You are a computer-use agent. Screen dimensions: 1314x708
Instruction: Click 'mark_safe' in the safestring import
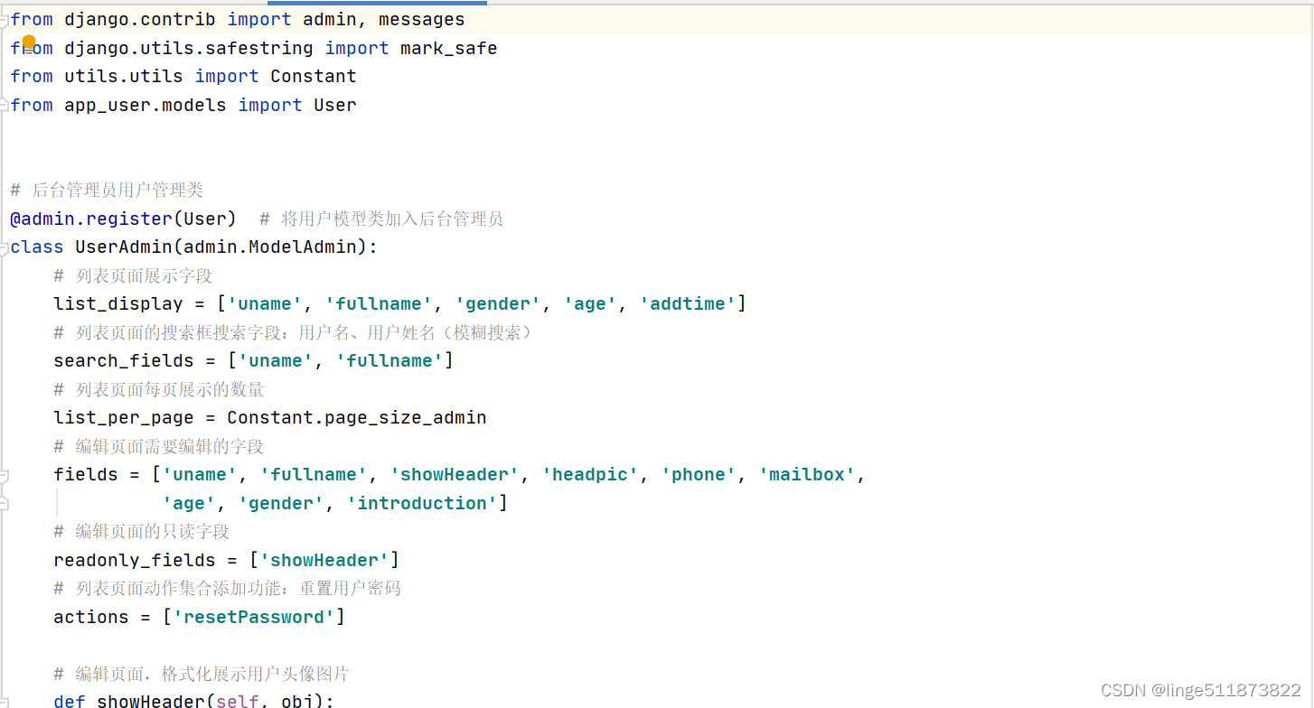(449, 48)
